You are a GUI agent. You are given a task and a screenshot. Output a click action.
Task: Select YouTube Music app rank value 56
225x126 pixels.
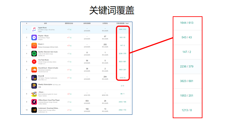tap(87, 60)
